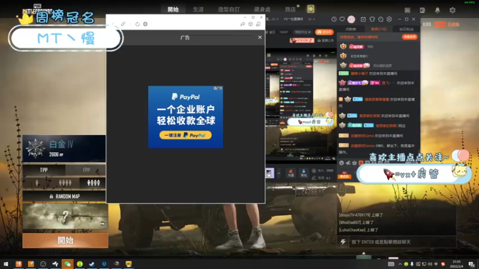Open PUBG notifications bell

[x=438, y=10]
